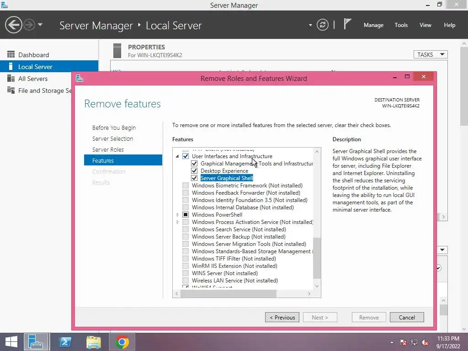Screen dimensions: 468x351
Task: Select Wireless LAN Service row
Action: click(234, 281)
